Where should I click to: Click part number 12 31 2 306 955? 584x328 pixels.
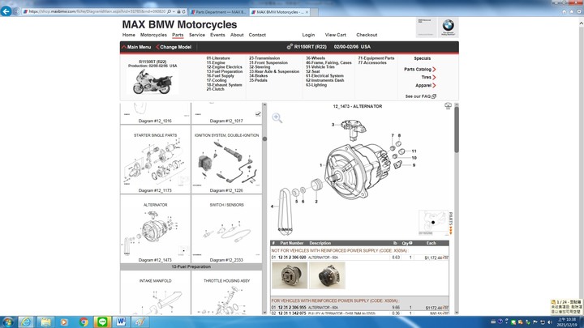(292, 308)
